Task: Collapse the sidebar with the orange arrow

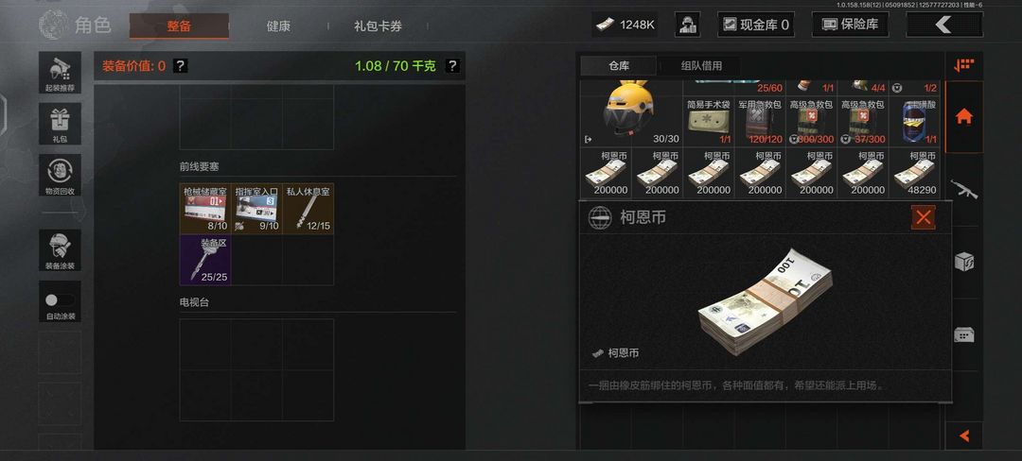Action: 964,435
